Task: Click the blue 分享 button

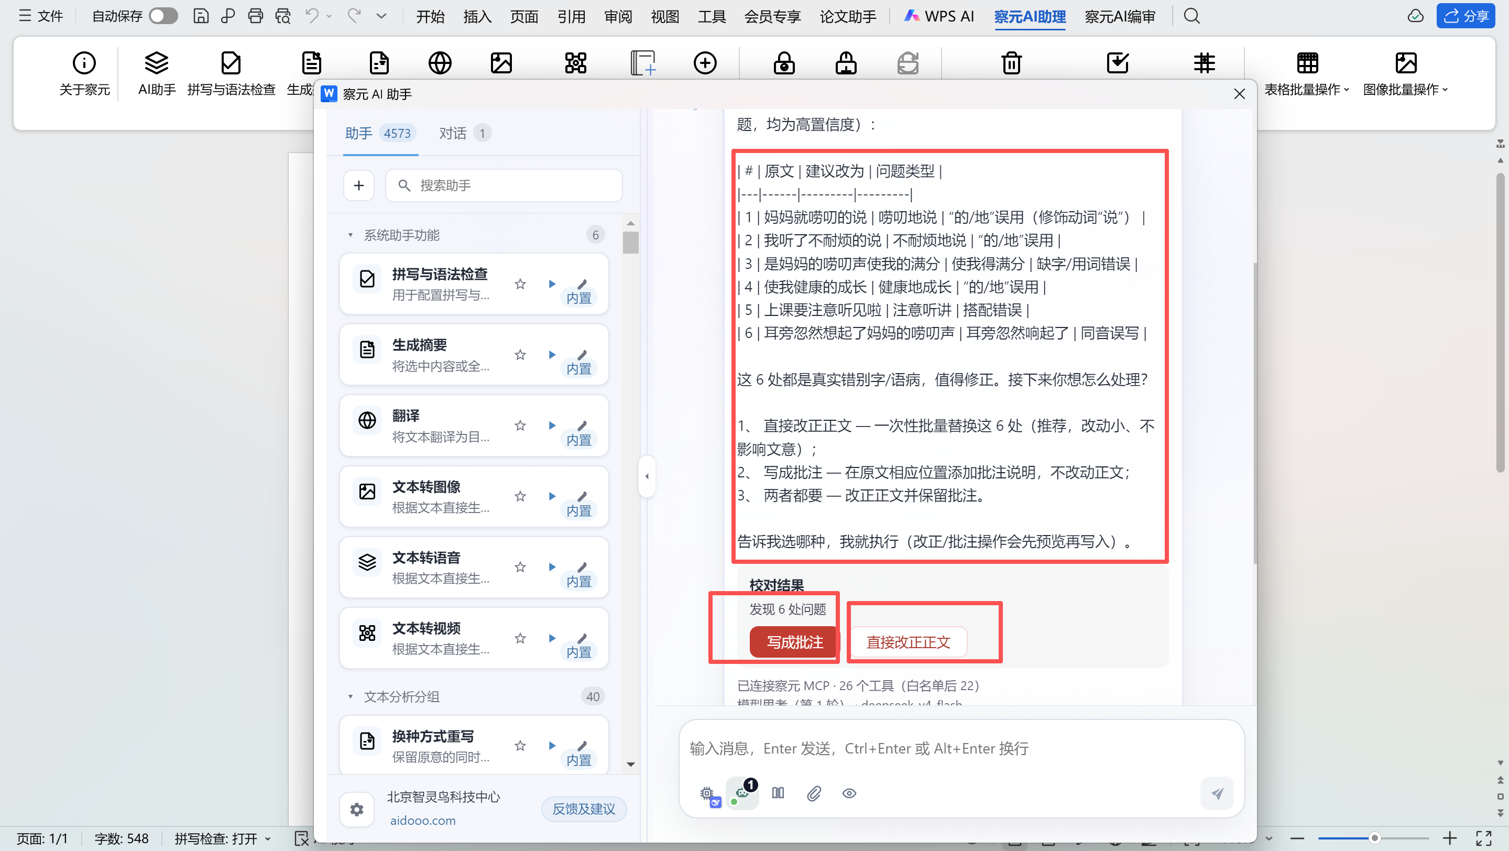Action: click(1466, 16)
